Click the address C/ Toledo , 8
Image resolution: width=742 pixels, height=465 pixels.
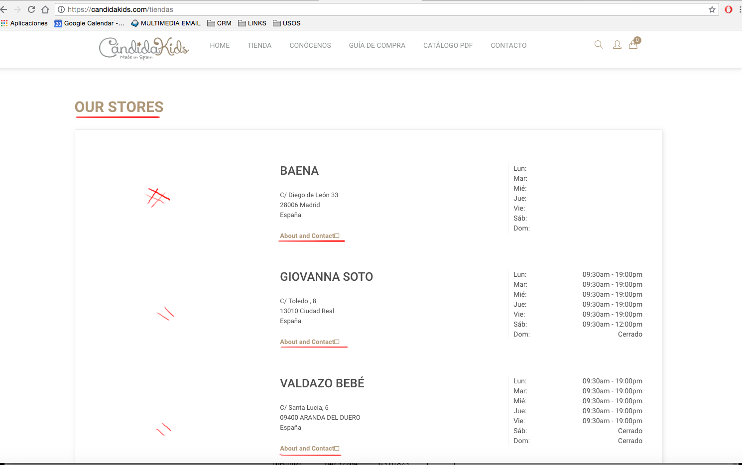coord(298,301)
